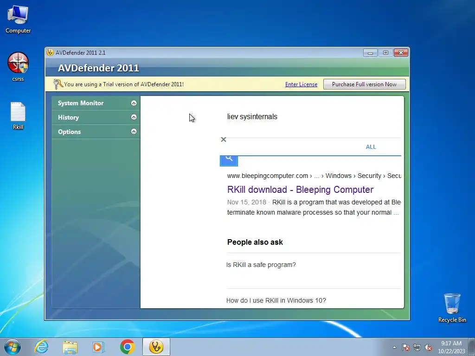Screen dimensions: 475x356
Task: Minimize the AVDefender window
Action: (370, 53)
